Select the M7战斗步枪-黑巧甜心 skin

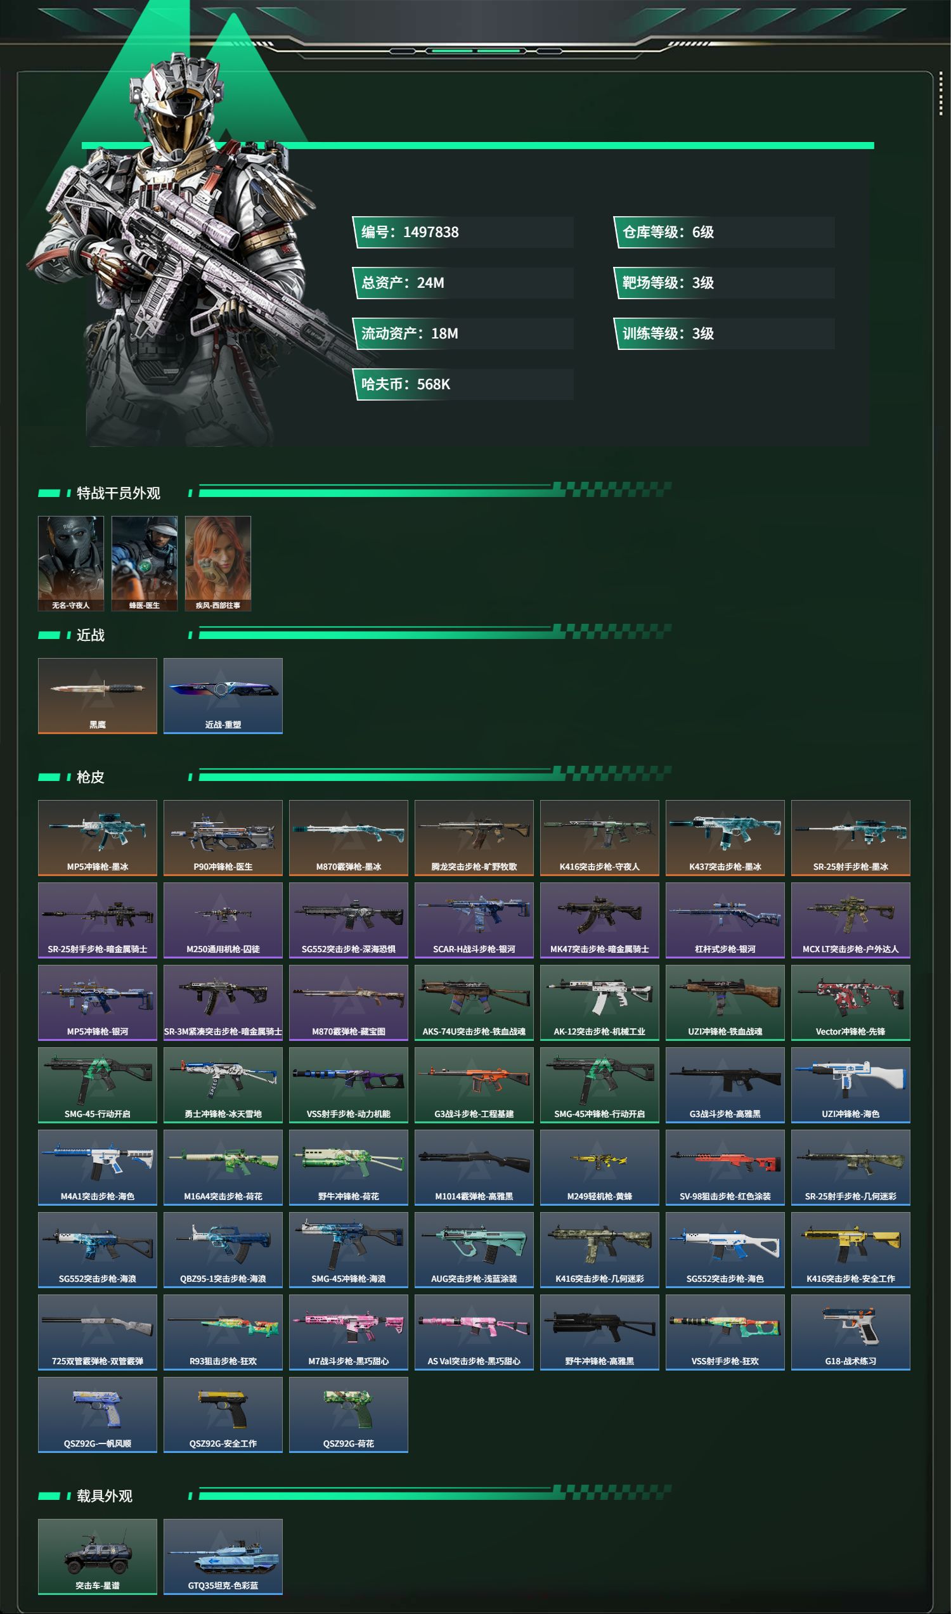click(x=349, y=1332)
